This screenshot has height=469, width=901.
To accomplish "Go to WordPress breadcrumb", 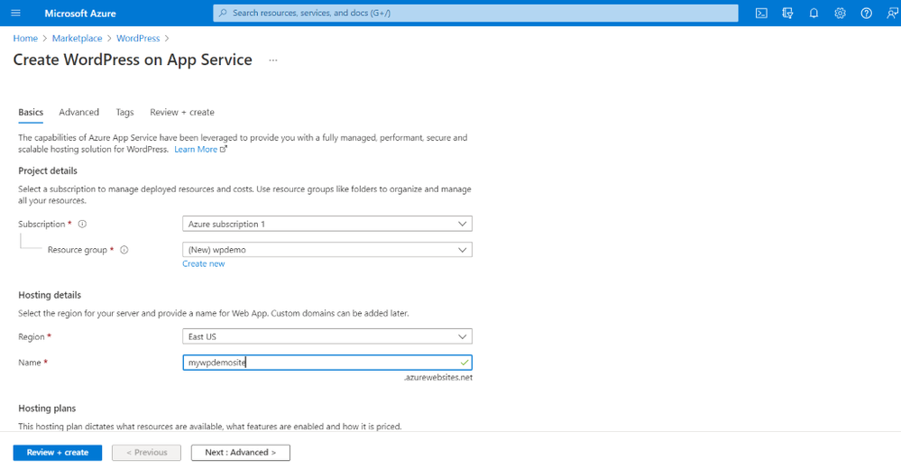I will (x=138, y=38).
